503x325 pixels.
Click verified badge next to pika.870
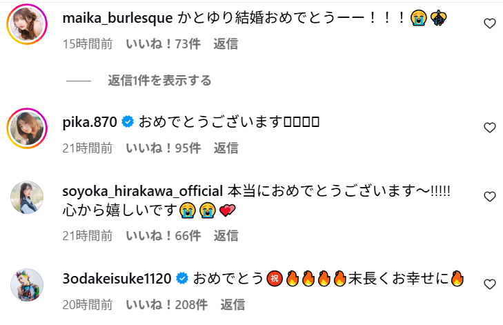pos(128,122)
